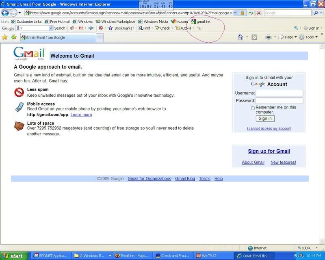Viewport: 325px width, 260px height.
Task: Click the Add to Favorites icon
Action: point(14,37)
